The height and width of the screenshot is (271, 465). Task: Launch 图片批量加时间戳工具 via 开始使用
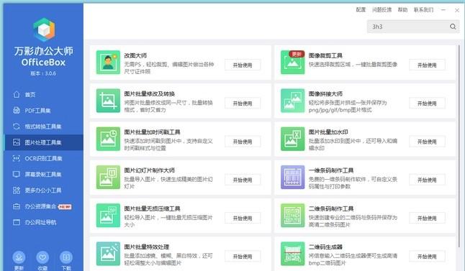(x=243, y=142)
